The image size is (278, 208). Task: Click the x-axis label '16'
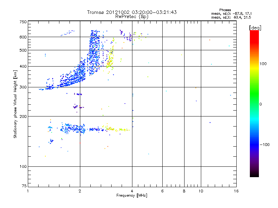236,191
